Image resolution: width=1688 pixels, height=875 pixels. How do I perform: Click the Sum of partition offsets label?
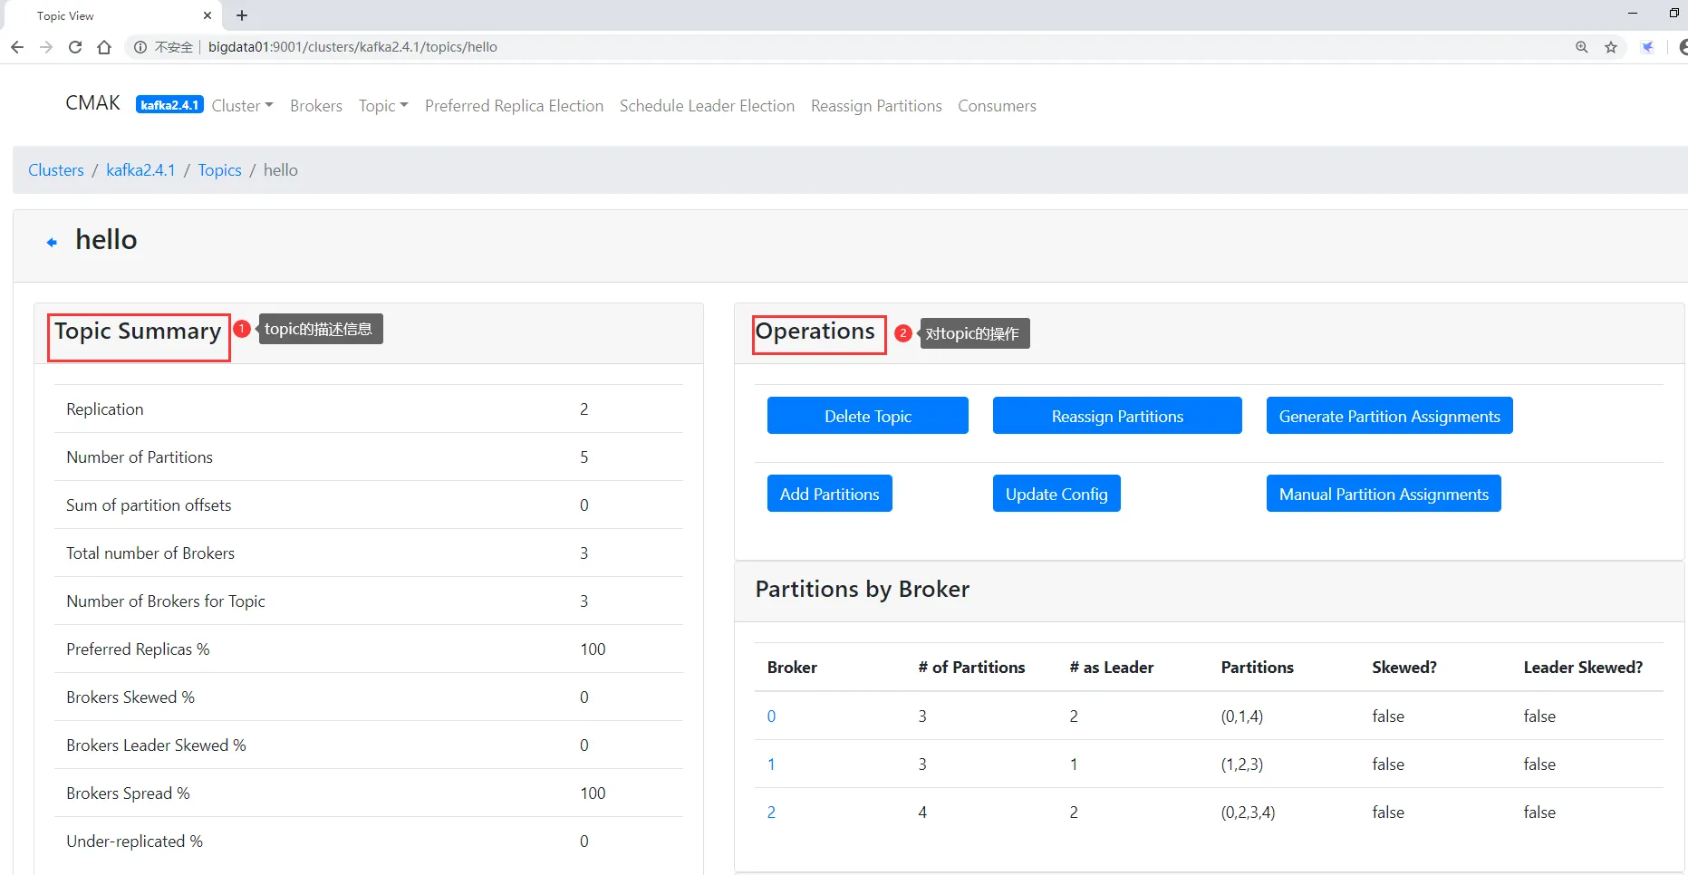click(x=149, y=505)
